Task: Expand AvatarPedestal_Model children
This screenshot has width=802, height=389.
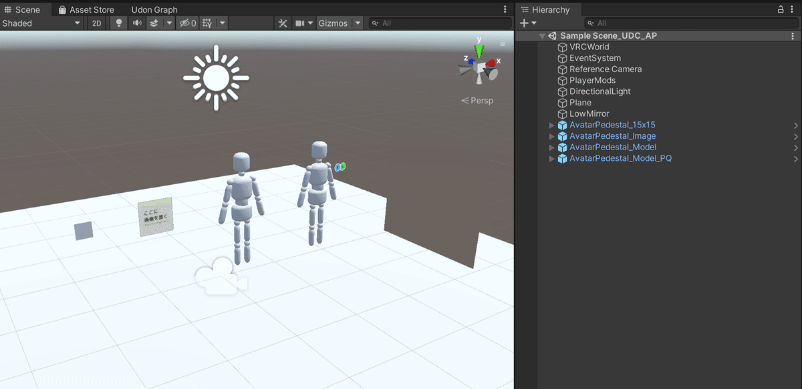Action: [551, 147]
